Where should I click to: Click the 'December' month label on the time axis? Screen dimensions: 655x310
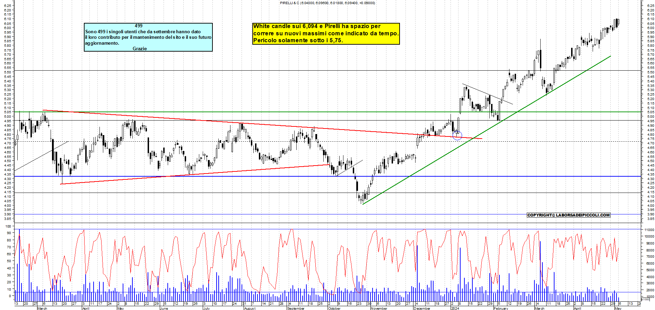click(422, 308)
